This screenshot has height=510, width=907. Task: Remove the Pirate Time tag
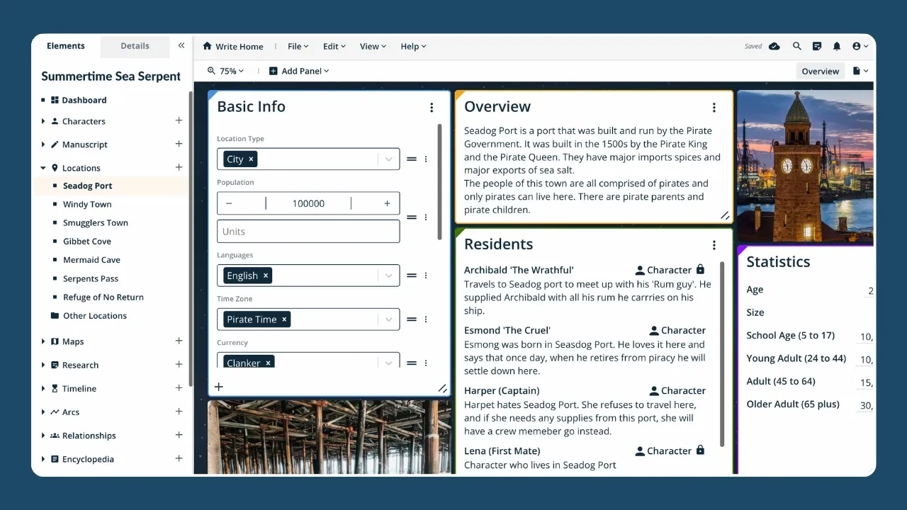[x=284, y=319]
